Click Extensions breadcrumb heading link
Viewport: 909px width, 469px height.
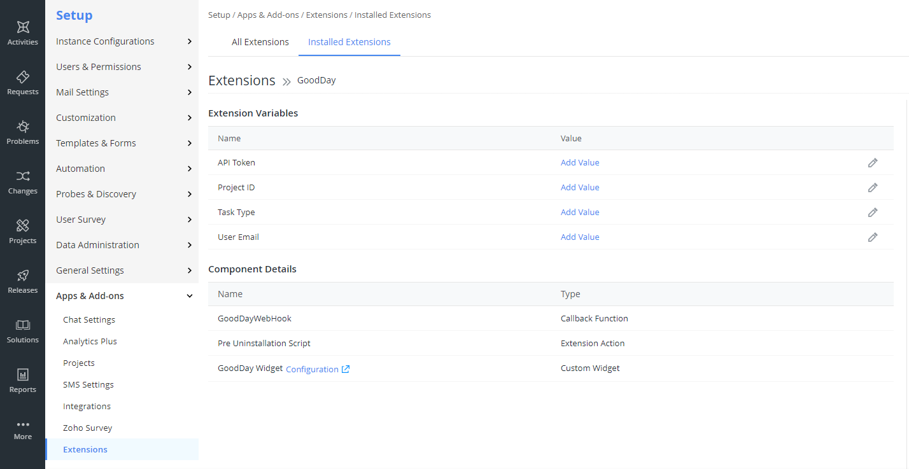pyautogui.click(x=241, y=81)
